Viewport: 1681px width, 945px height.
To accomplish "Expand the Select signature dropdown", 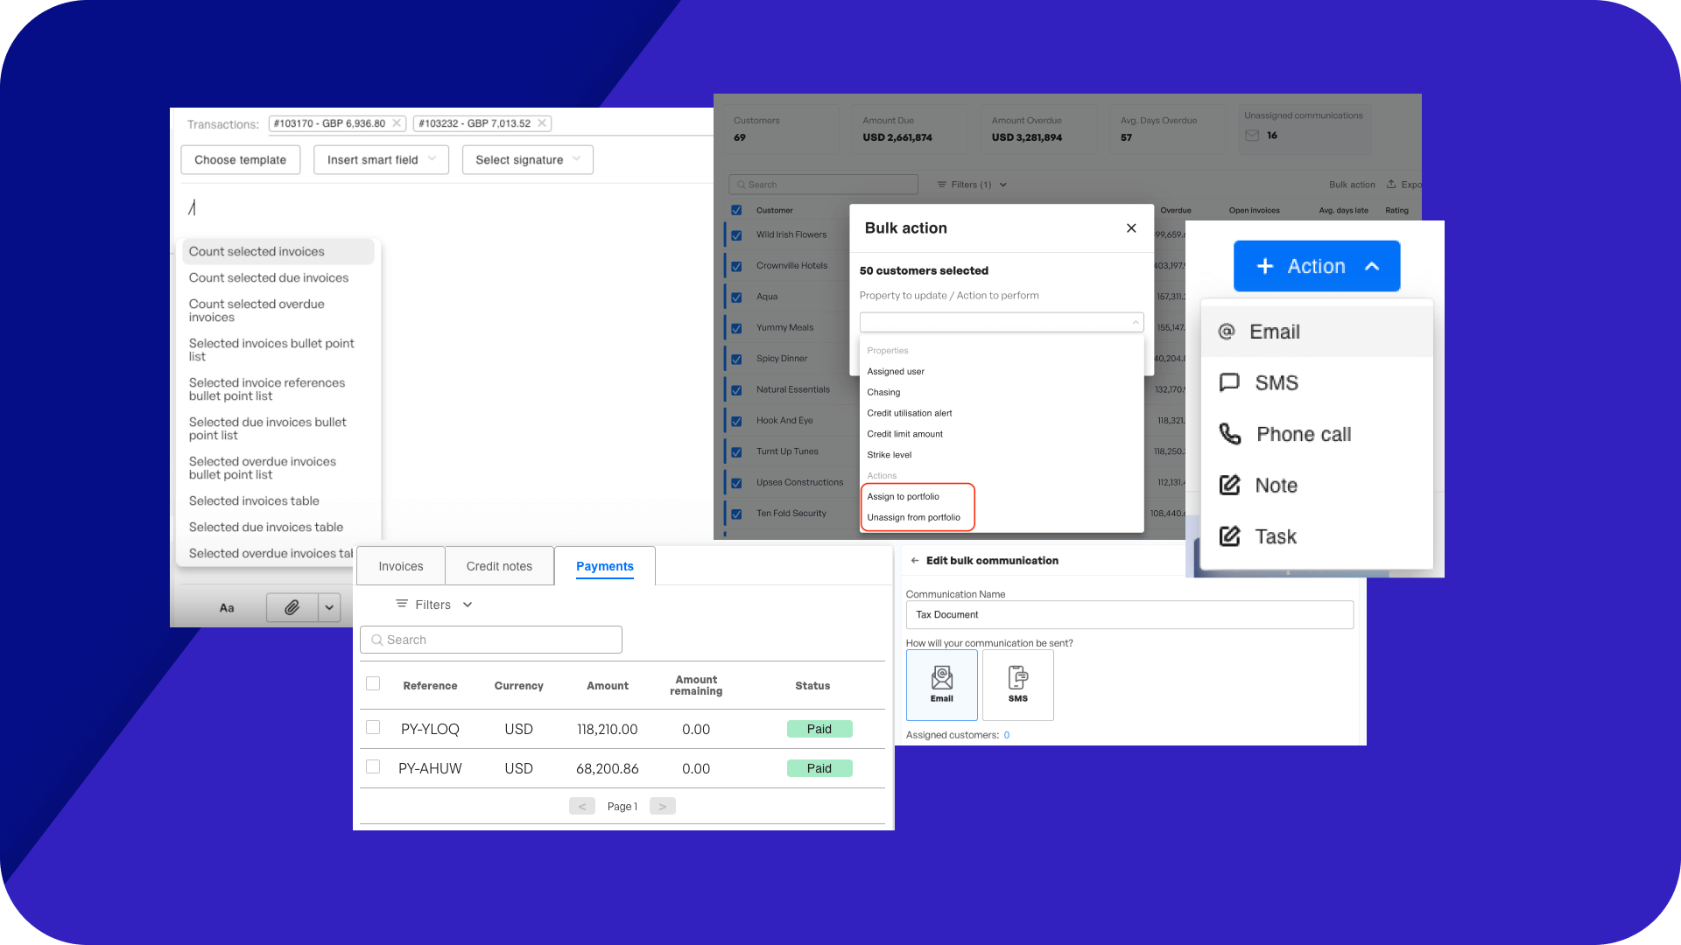I will (x=527, y=160).
